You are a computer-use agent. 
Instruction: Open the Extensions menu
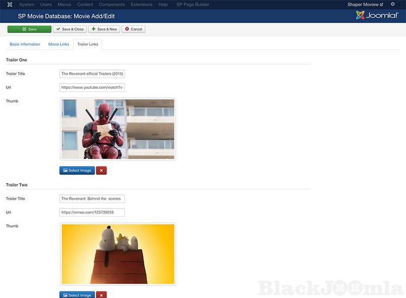[141, 5]
